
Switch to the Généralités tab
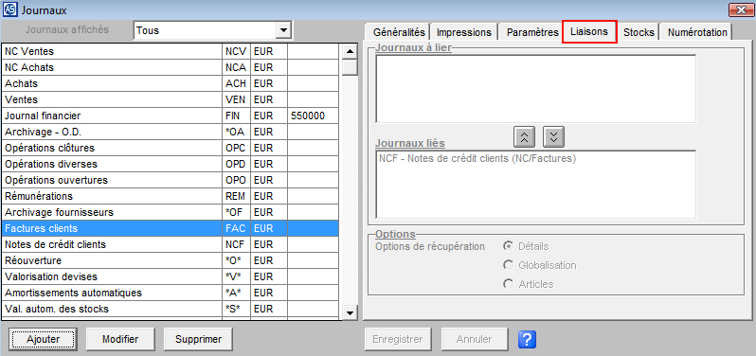point(399,32)
